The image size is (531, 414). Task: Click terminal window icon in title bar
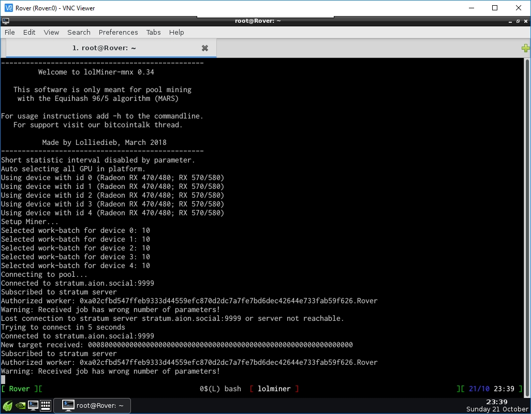click(x=5, y=21)
